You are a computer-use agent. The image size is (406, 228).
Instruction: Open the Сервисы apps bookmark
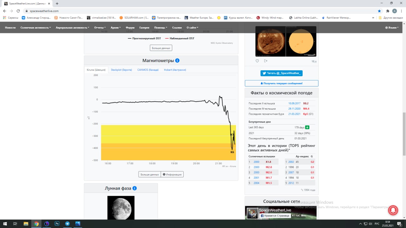(x=11, y=18)
